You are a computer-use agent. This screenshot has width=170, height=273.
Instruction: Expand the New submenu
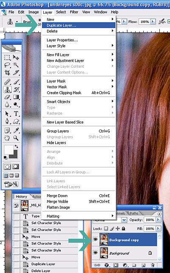pos(79,19)
